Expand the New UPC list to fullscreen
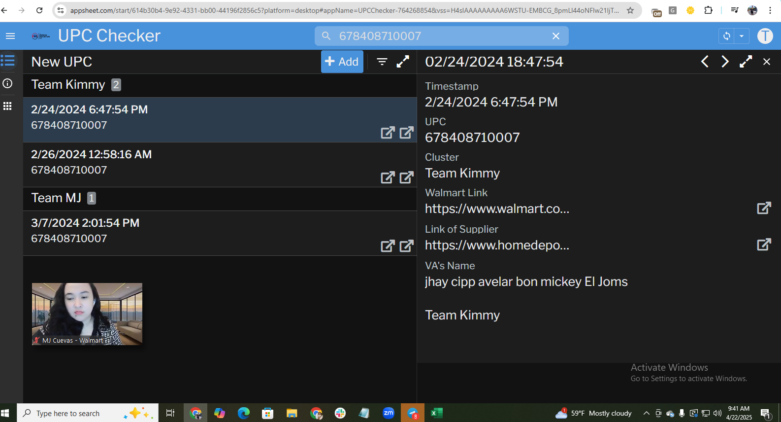 [403, 62]
